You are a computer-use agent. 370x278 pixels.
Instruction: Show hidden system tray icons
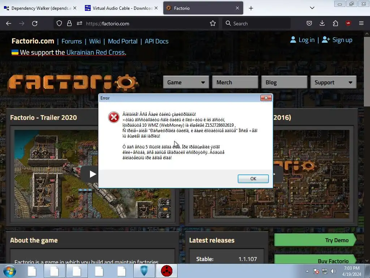coord(307,271)
